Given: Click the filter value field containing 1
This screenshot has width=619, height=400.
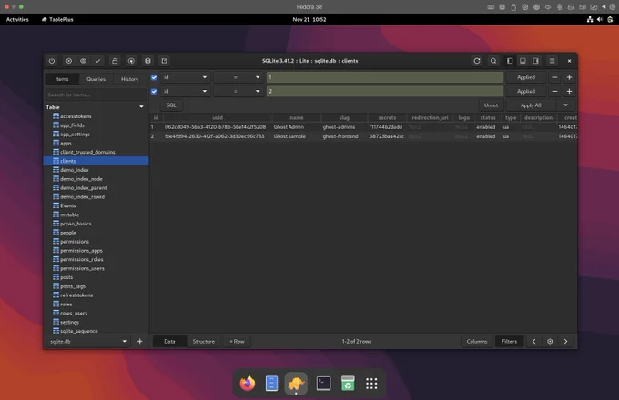Looking at the screenshot, I should coord(385,77).
